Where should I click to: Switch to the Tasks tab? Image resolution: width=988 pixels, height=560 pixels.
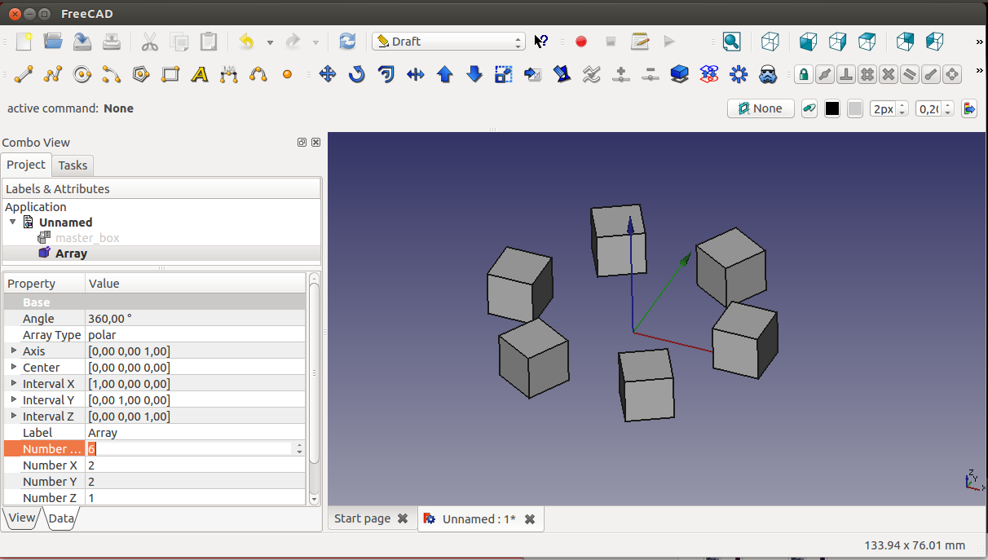coord(73,165)
